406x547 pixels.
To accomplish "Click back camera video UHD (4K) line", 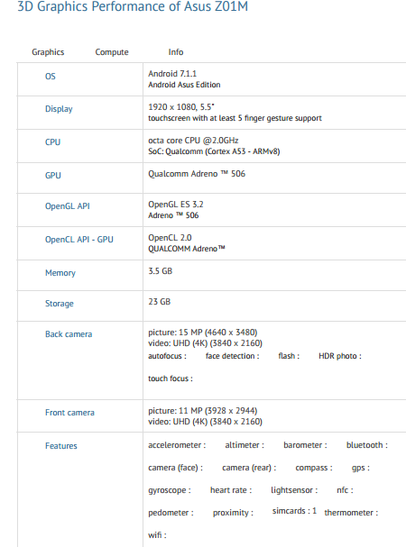I will (x=205, y=343).
